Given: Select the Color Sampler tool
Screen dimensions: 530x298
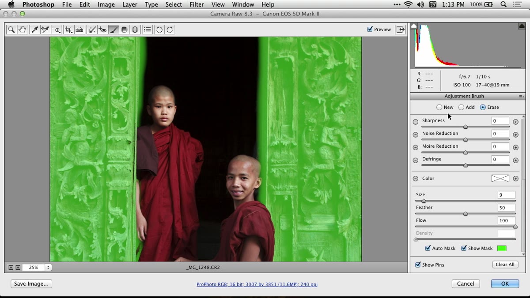Looking at the screenshot, I should click(45, 30).
